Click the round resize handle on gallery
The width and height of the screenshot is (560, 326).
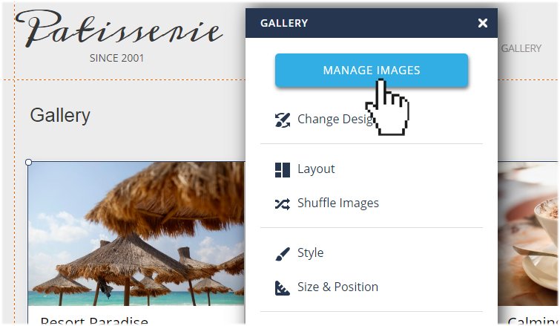pyautogui.click(x=29, y=163)
